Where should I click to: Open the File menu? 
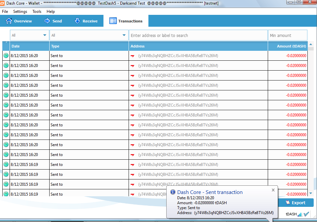pos(5,12)
